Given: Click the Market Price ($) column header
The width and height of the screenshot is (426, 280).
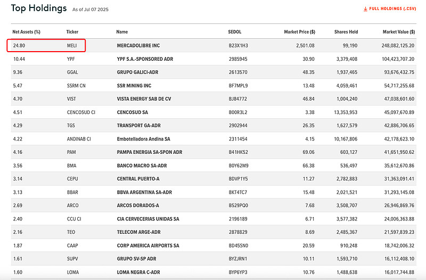Looking at the screenshot, I should pos(299,32).
